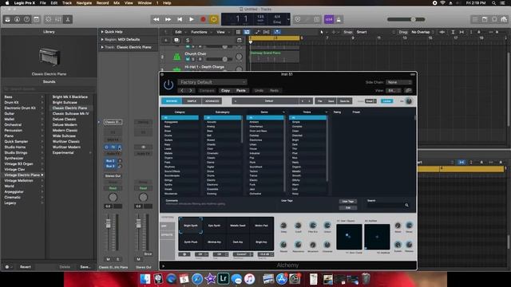This screenshot has width=511, height=287.
Task: Start playback with Play button
Action: 192,19
